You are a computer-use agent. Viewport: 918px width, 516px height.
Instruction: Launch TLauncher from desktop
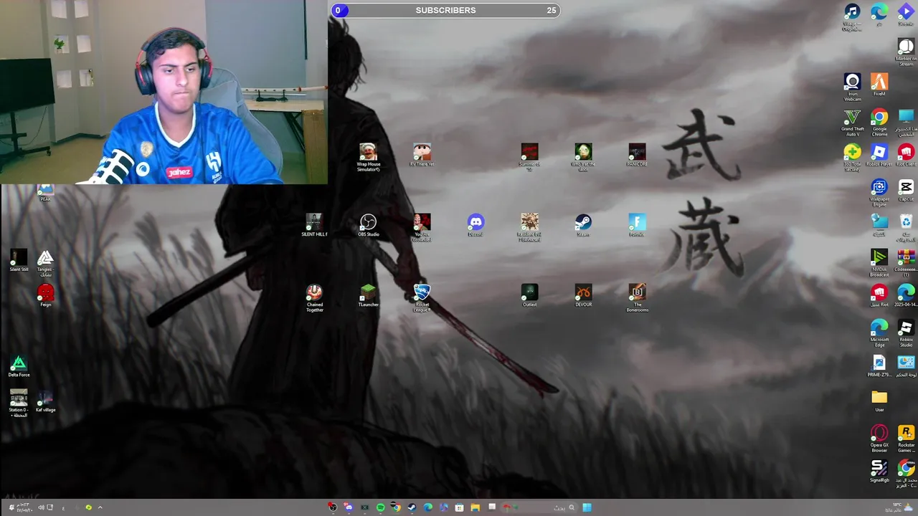coord(368,295)
